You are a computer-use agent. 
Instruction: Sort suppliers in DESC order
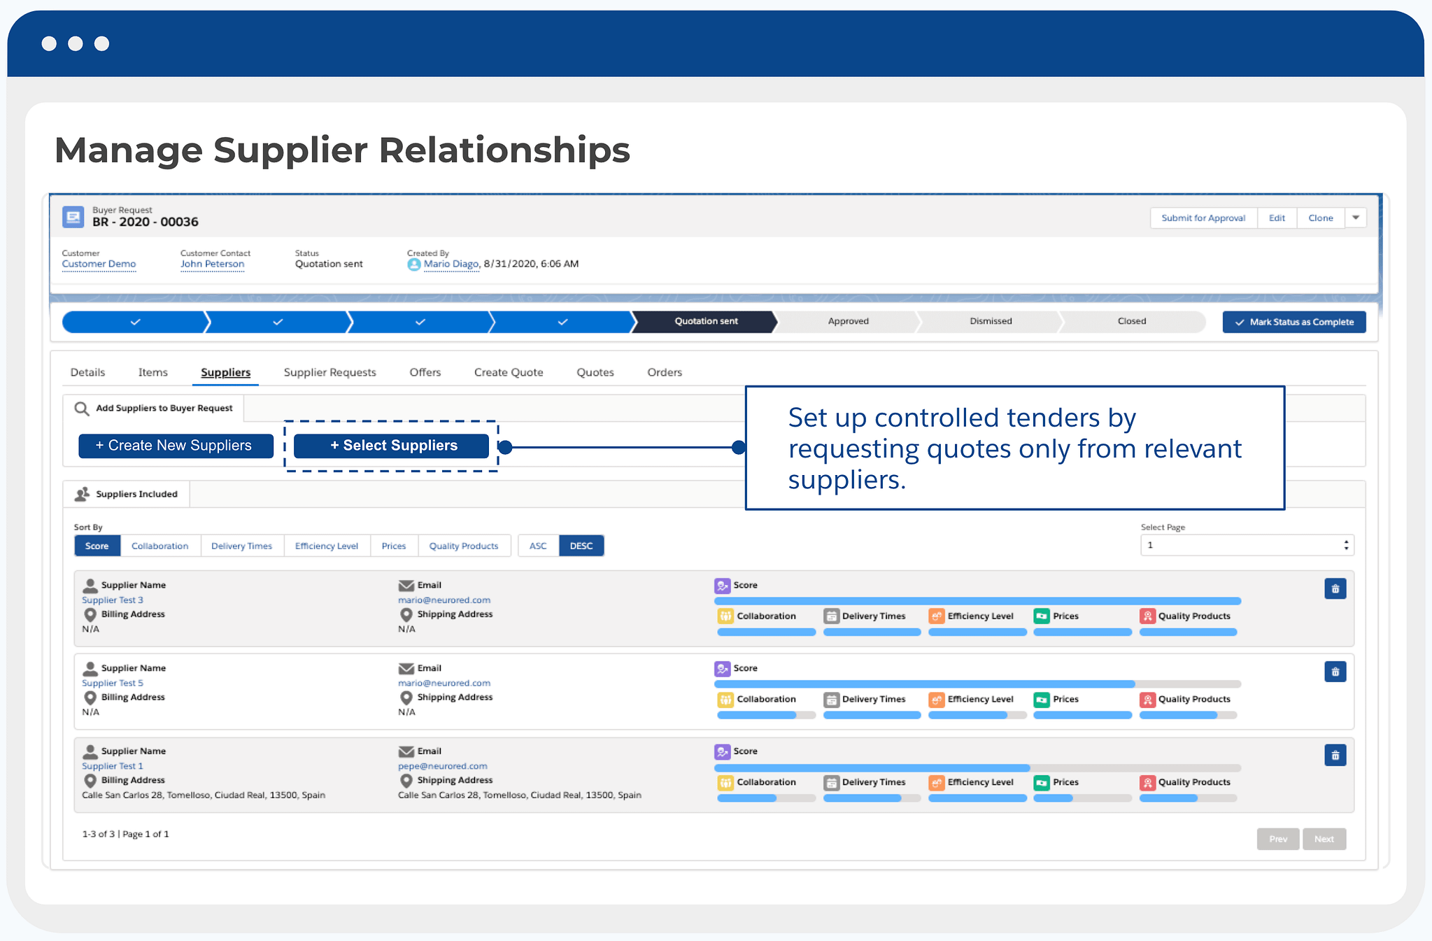581,546
